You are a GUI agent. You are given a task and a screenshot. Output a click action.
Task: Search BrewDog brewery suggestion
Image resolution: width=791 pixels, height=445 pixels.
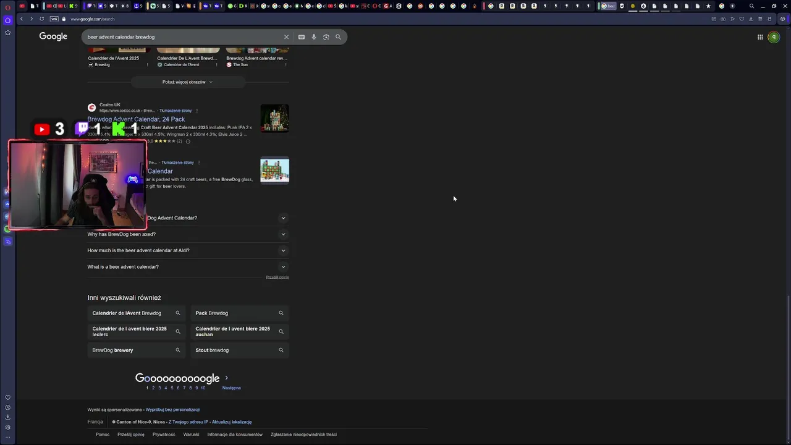tap(137, 350)
